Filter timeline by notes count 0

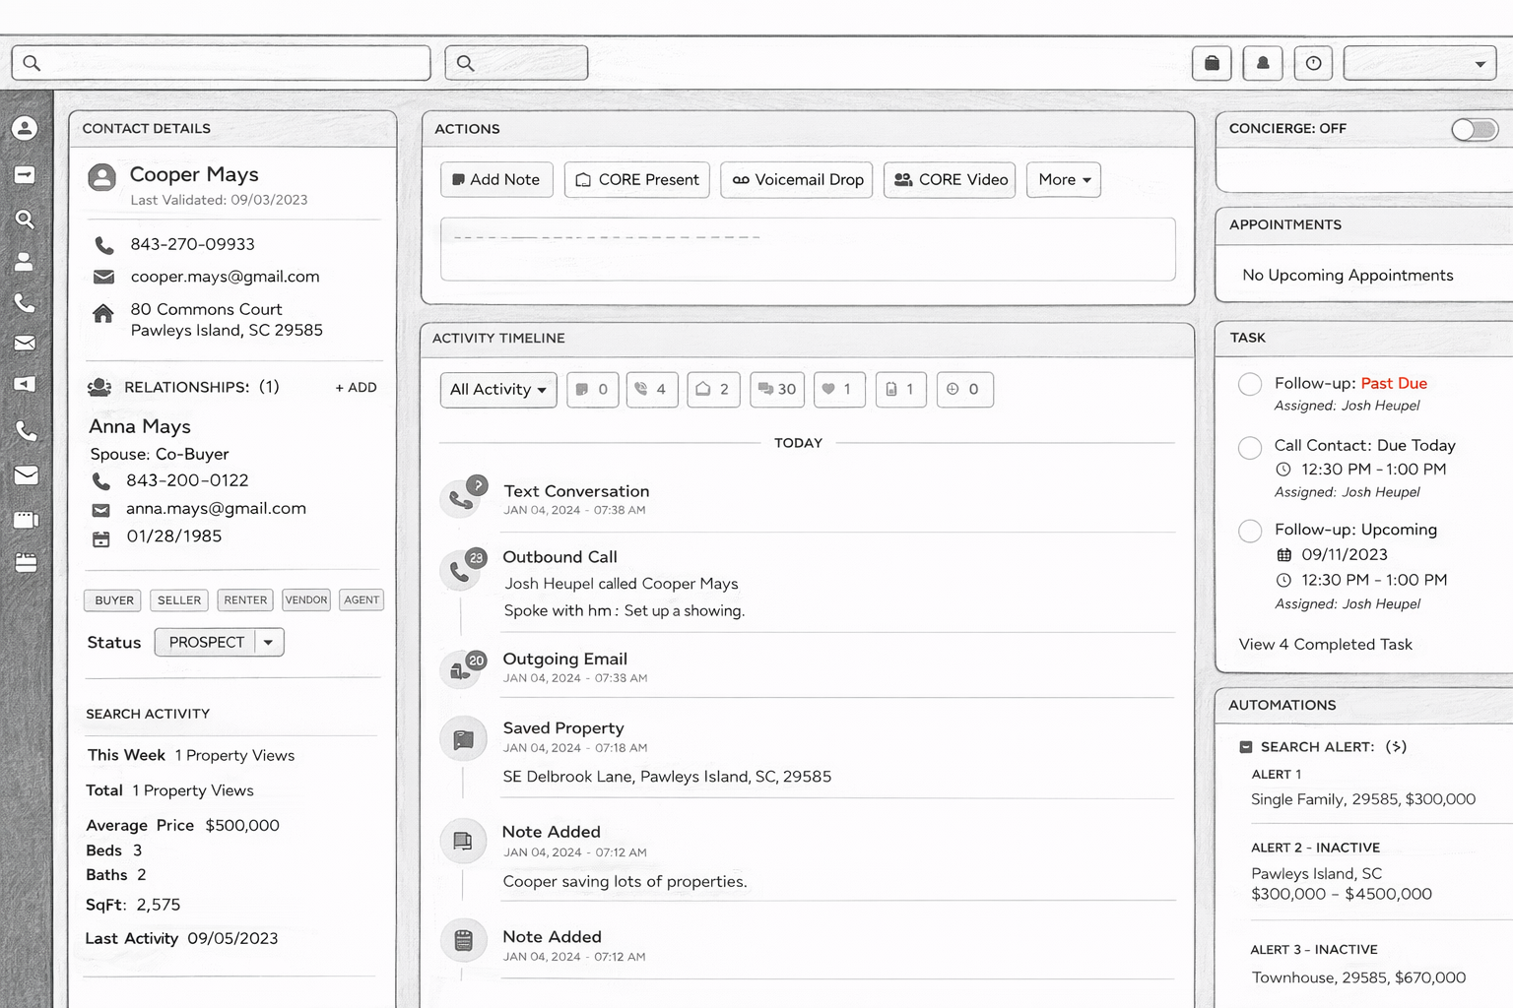[593, 390]
